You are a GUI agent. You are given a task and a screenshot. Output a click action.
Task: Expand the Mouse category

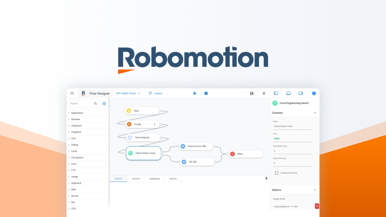[x=88, y=196]
